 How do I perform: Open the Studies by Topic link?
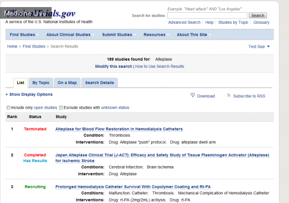click(x=233, y=22)
